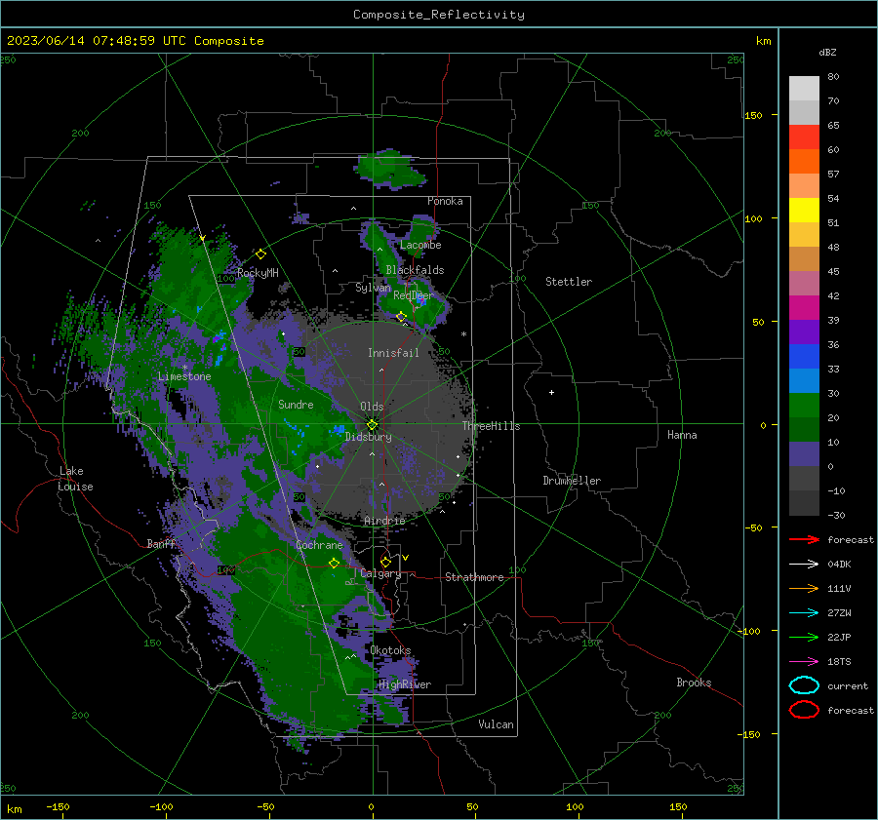The image size is (878, 820).
Task: Click the Drumheller city label
Action: 572,481
